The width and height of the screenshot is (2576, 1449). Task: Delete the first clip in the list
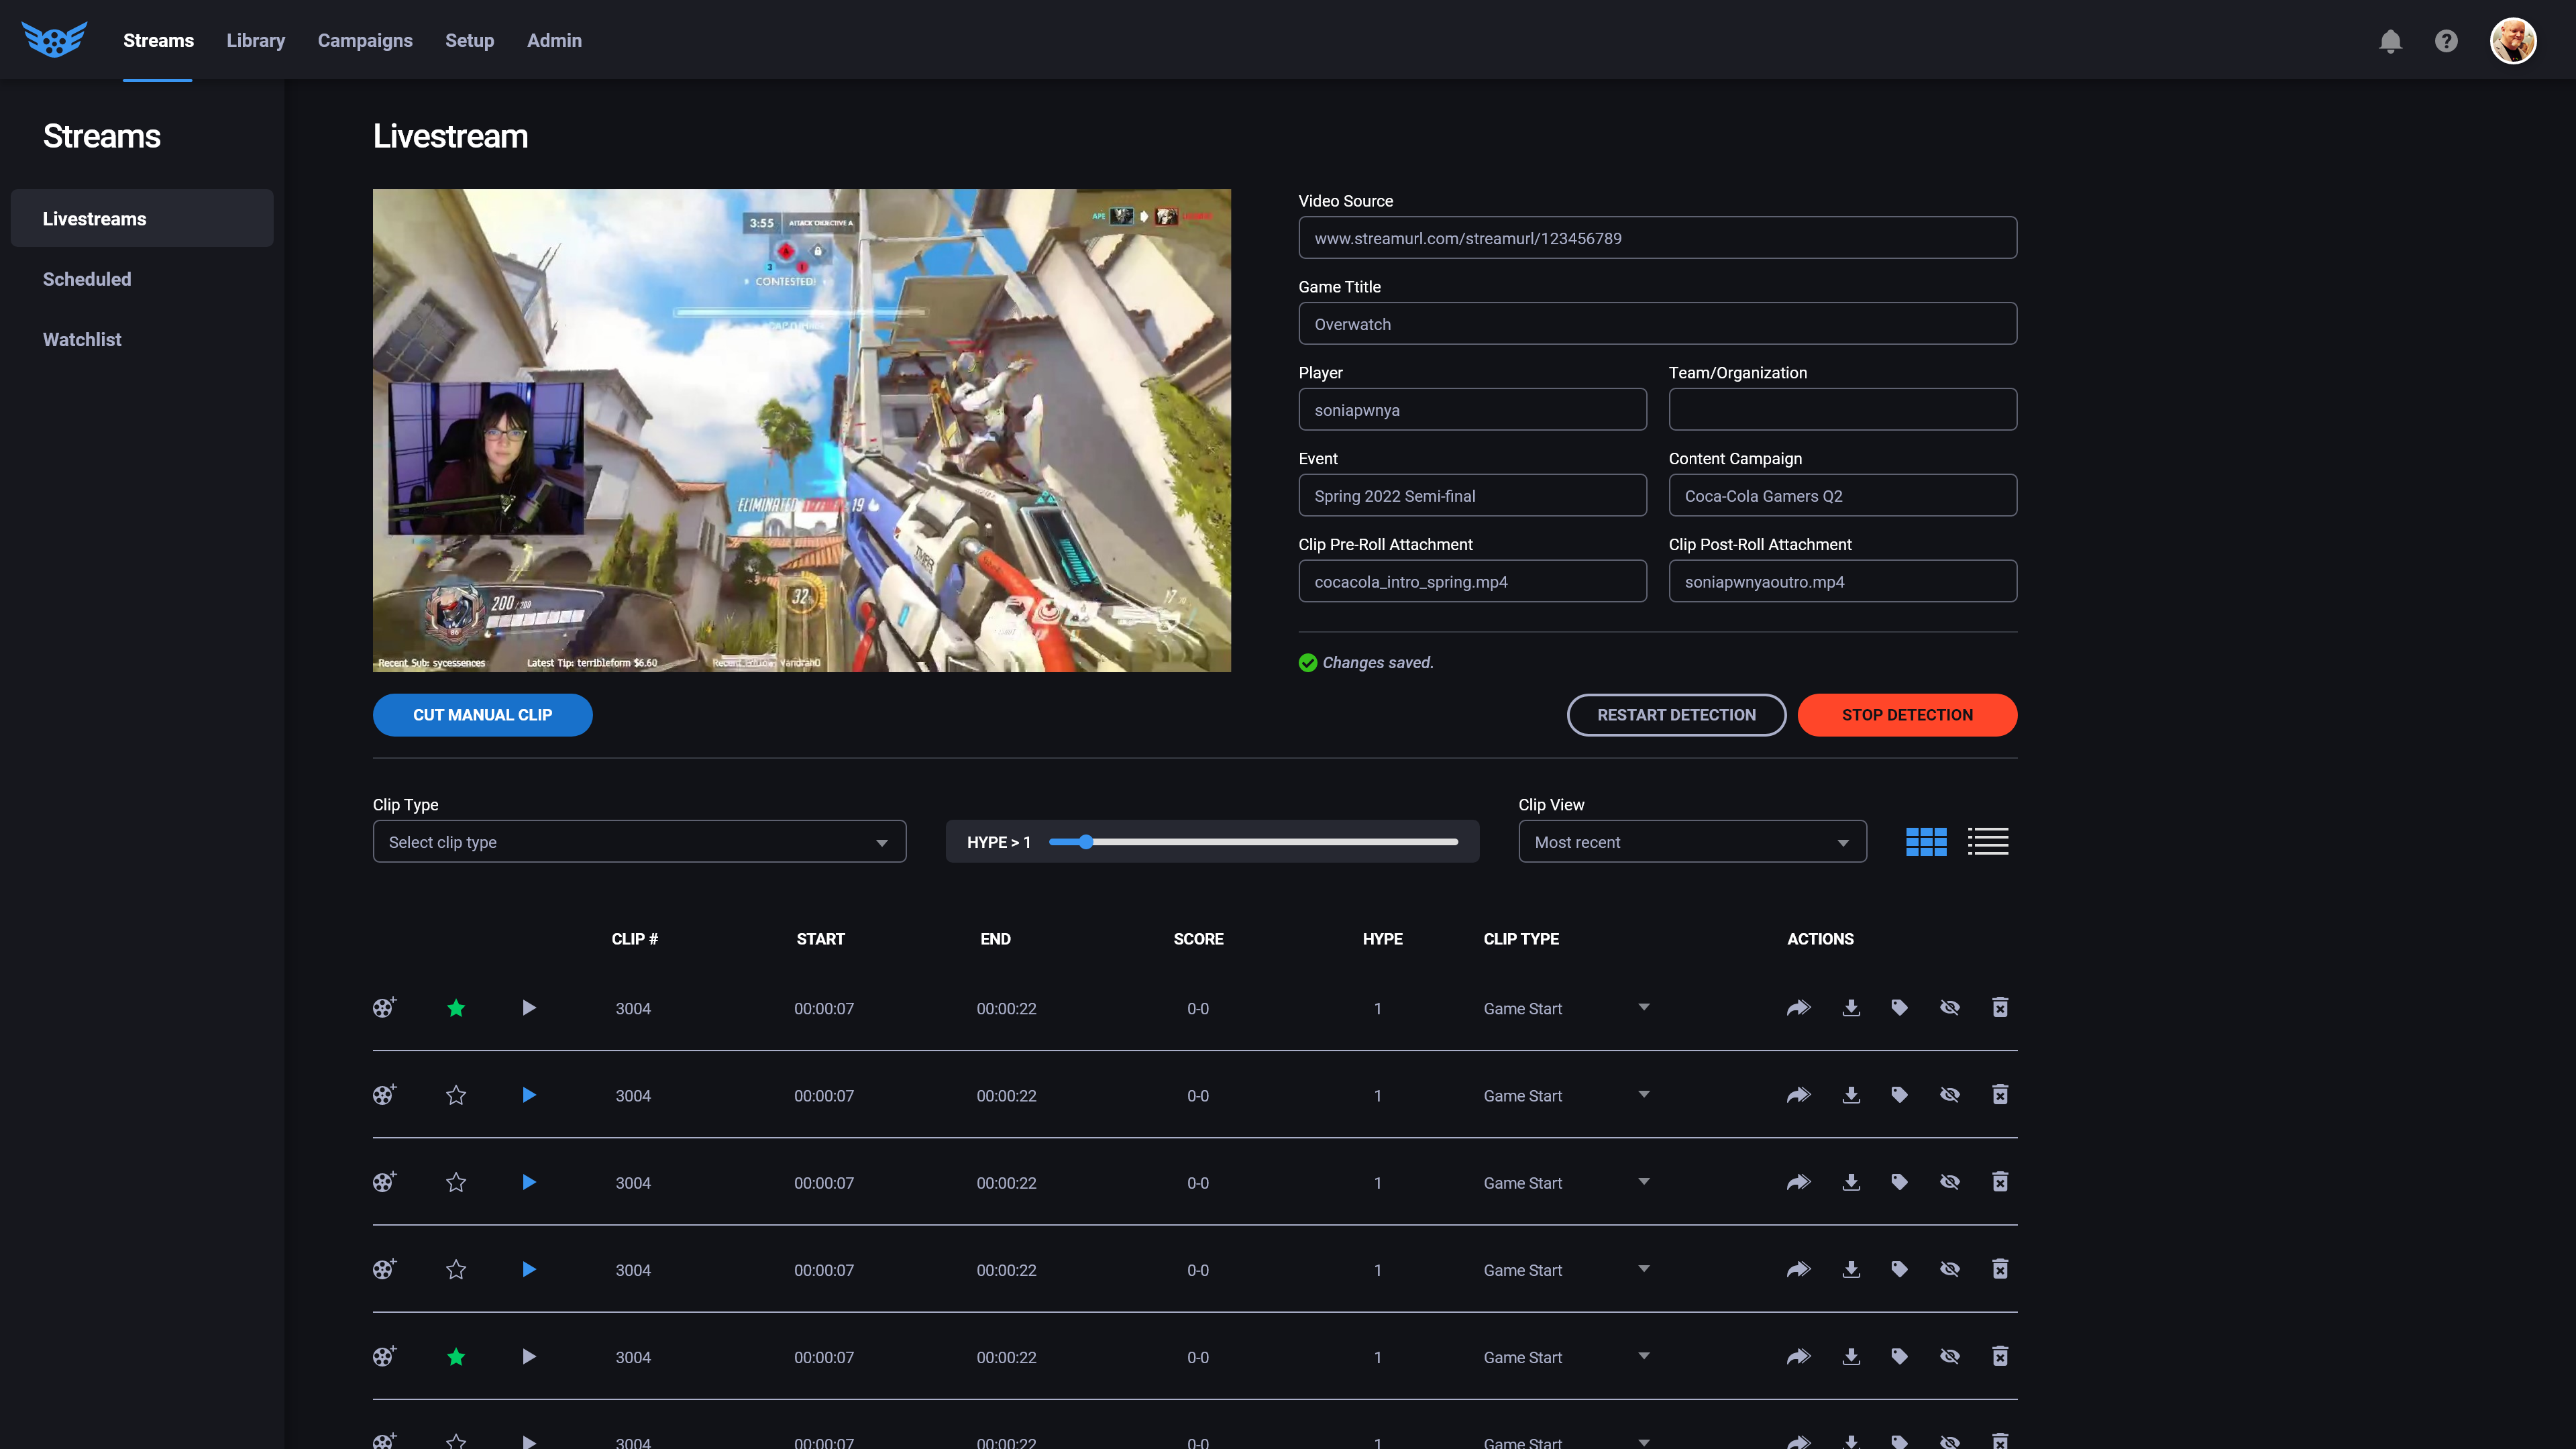(x=2000, y=1008)
